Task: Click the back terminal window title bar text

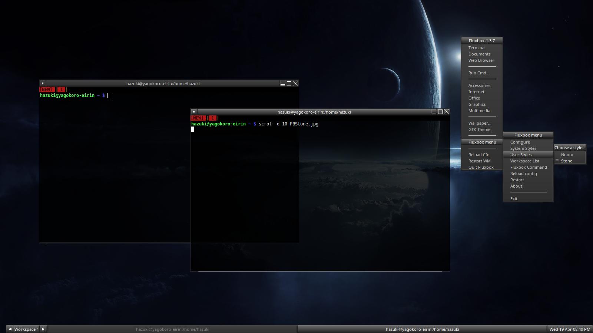Action: (x=163, y=84)
